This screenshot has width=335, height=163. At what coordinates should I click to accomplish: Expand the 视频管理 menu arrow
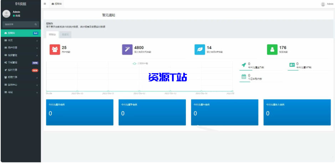(x=37, y=55)
